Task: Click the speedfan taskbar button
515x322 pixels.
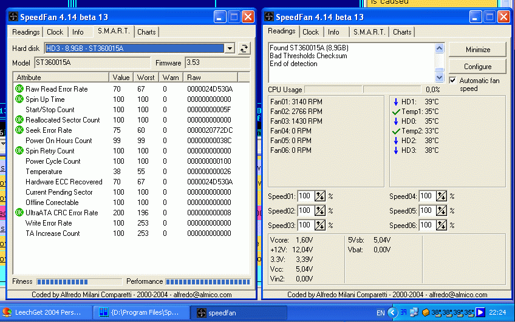Action: [239, 312]
